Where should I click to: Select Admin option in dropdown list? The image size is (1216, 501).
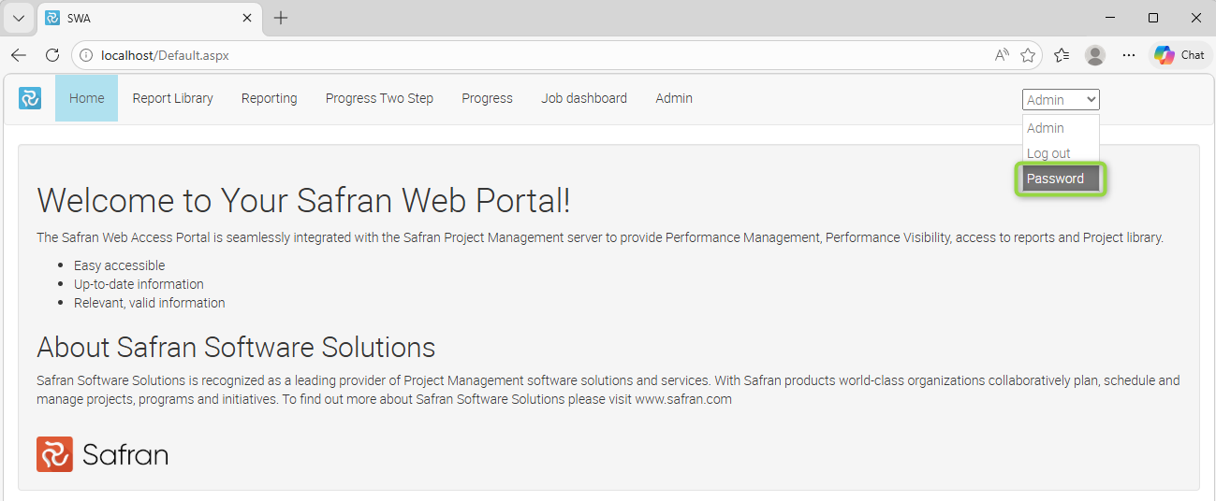click(1061, 128)
